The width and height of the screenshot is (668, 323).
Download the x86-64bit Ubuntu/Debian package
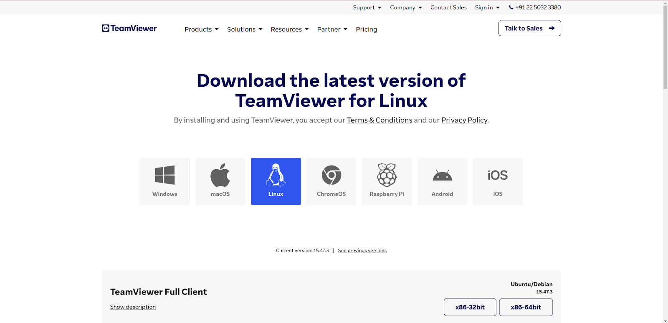pyautogui.click(x=526, y=307)
